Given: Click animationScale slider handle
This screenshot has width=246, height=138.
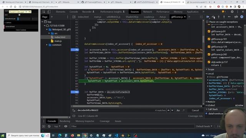Looking at the screenshot, I should coord(18,19).
